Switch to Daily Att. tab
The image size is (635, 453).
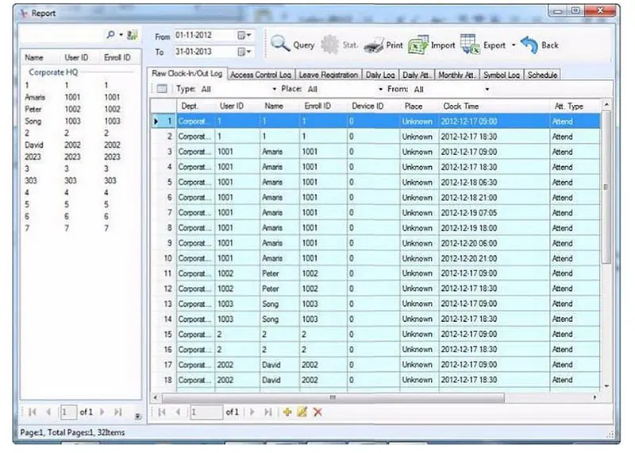[416, 75]
